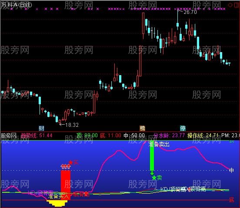Click the 准备卖出 label

point(159,144)
